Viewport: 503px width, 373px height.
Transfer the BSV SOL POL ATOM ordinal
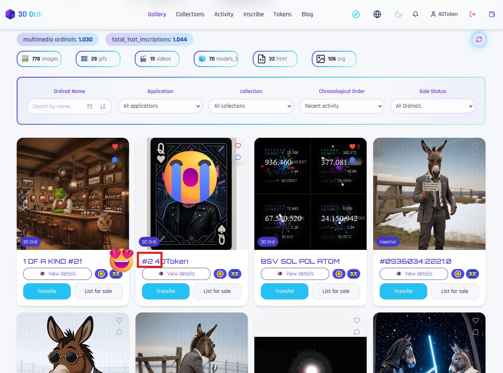285,291
